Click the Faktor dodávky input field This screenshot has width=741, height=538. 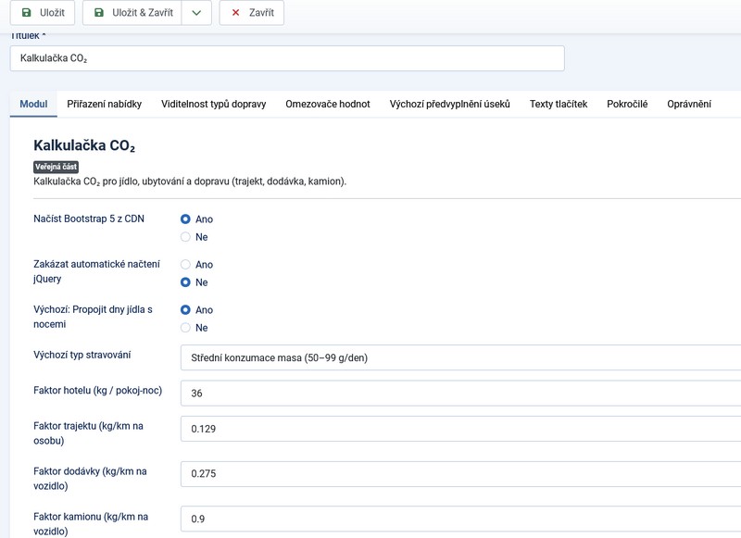[460, 473]
